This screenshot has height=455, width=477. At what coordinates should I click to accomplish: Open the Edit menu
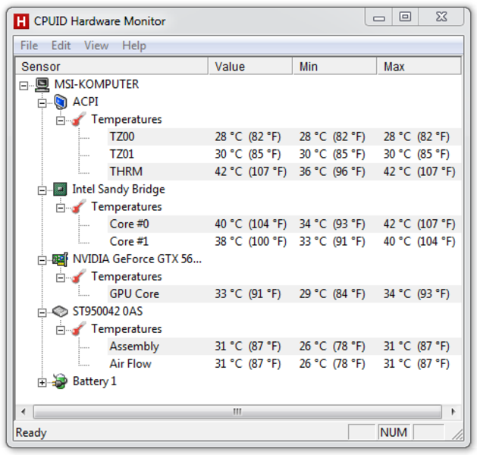tap(61, 45)
